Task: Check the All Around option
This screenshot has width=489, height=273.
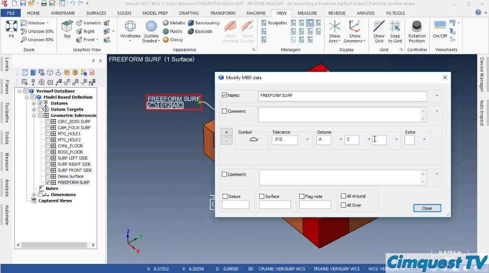Action: pyautogui.click(x=343, y=196)
